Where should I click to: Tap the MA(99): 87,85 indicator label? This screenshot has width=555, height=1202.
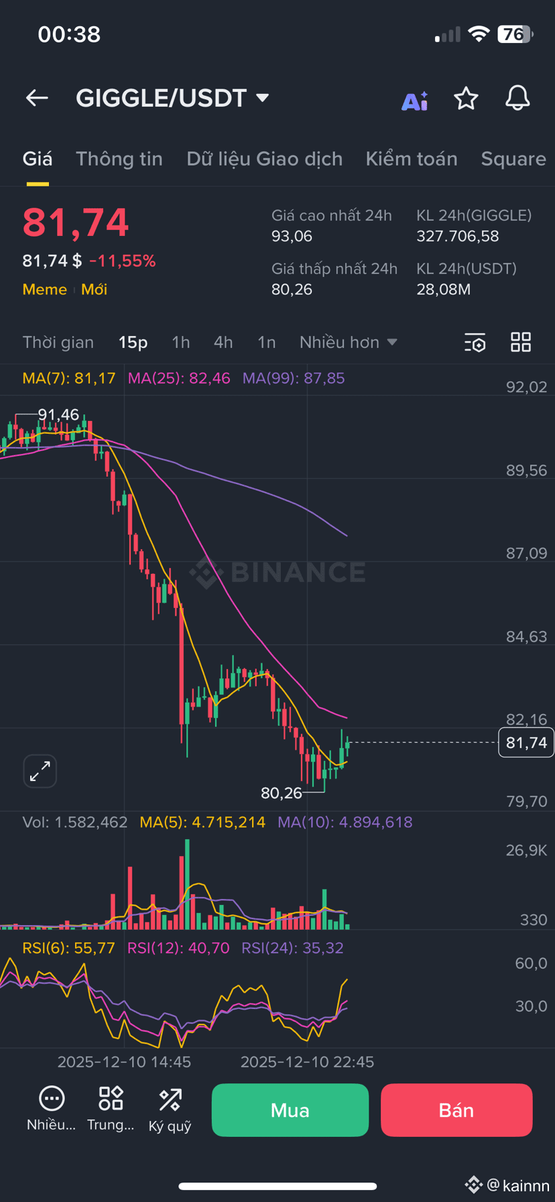(x=294, y=378)
